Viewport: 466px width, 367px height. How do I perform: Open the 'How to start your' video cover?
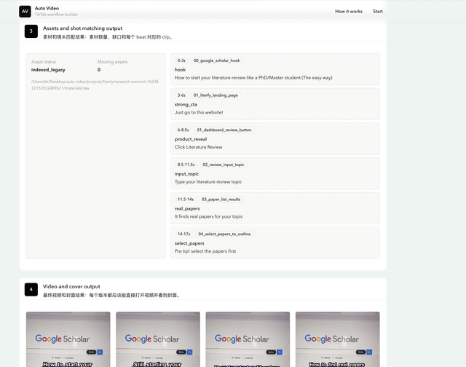(x=68, y=339)
